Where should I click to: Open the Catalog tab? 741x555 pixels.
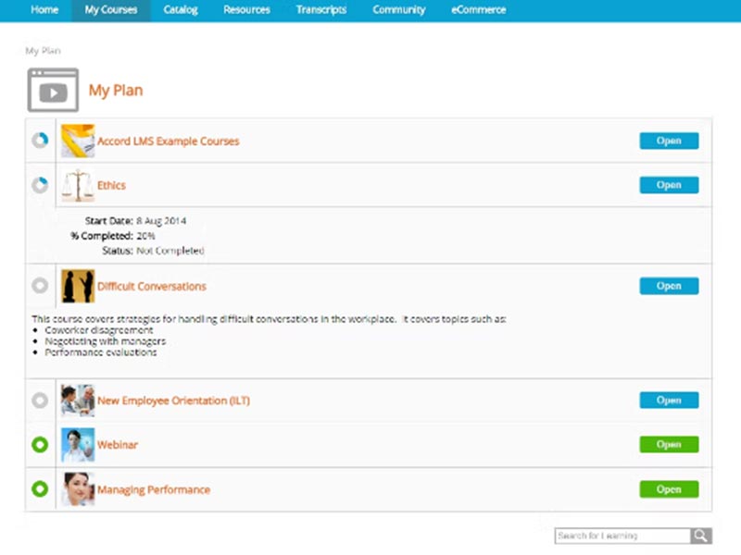tap(181, 10)
